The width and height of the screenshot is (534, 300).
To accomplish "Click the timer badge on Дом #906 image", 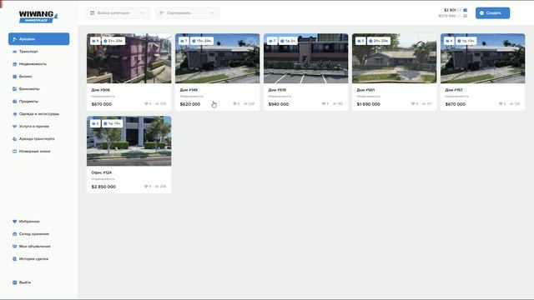I will 113,41.
